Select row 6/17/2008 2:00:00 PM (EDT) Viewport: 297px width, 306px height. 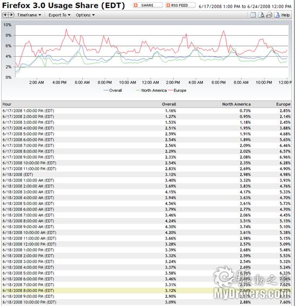pyautogui.click(x=146, y=116)
